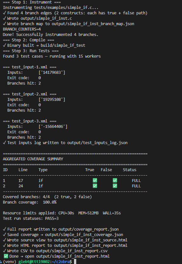Click the '=== test_input-2.xml ===' header
This screenshot has width=182, height=264.
pyautogui.click(x=30, y=94)
